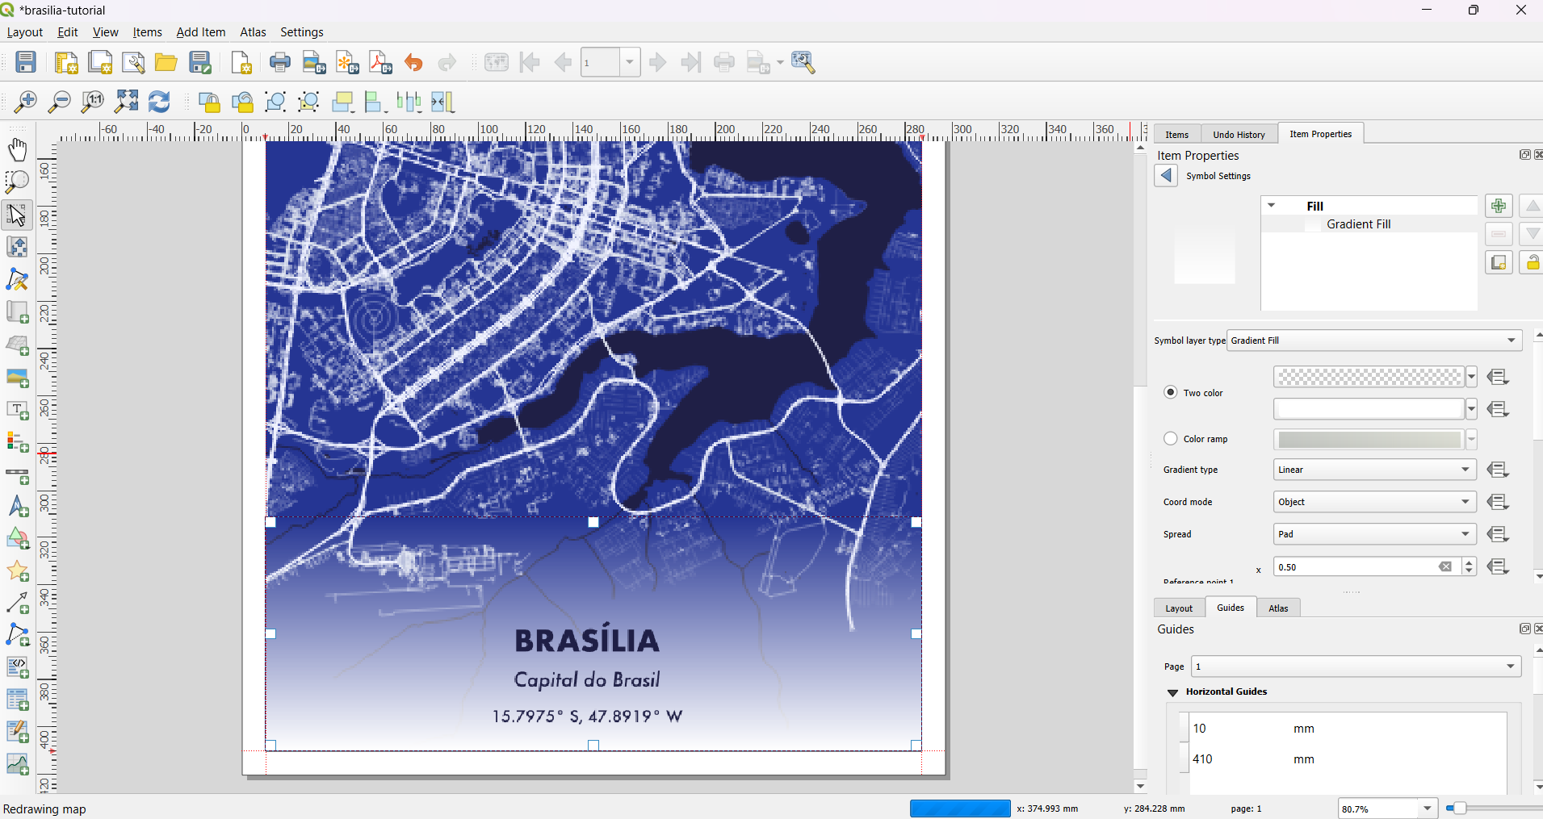Screen dimensions: 1543x819
Task: Export layout as SVG icon
Action: (x=347, y=62)
